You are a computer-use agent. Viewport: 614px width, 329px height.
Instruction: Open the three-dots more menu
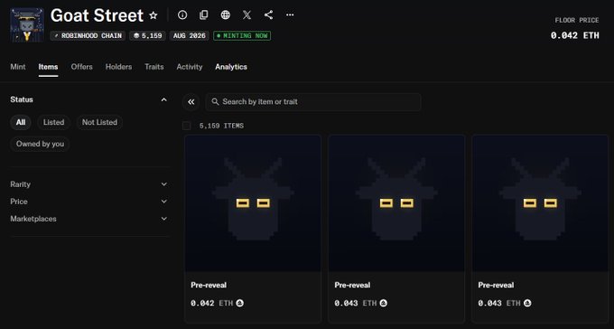290,14
